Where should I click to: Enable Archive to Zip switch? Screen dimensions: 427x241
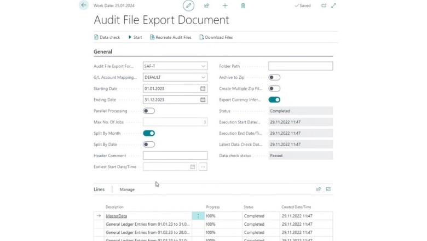tap(274, 77)
